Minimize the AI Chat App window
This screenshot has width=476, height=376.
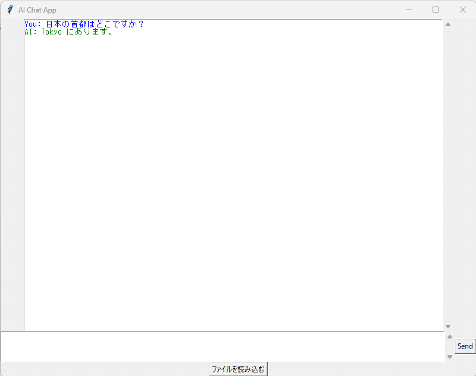[x=409, y=10]
